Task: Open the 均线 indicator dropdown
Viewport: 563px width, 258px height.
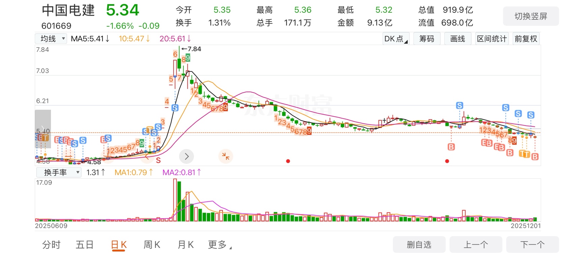Action: [51, 39]
